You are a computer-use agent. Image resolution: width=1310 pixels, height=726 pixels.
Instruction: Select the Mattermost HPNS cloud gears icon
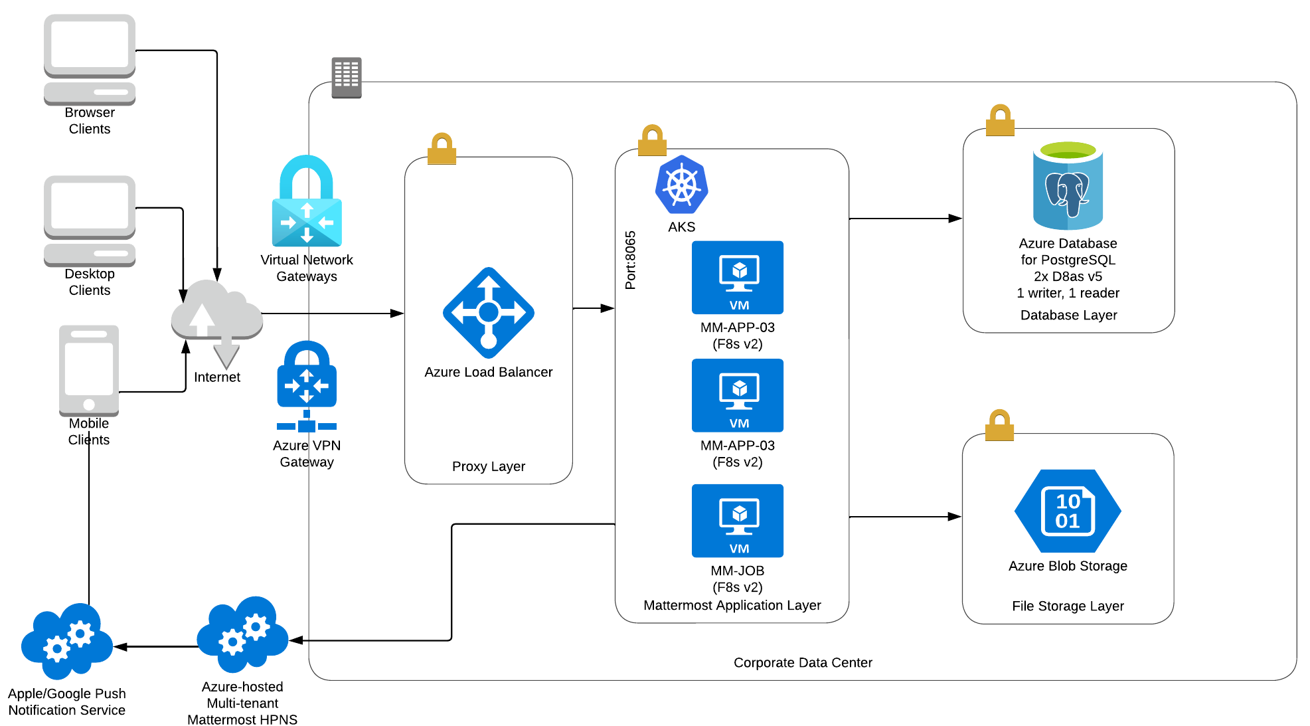242,634
